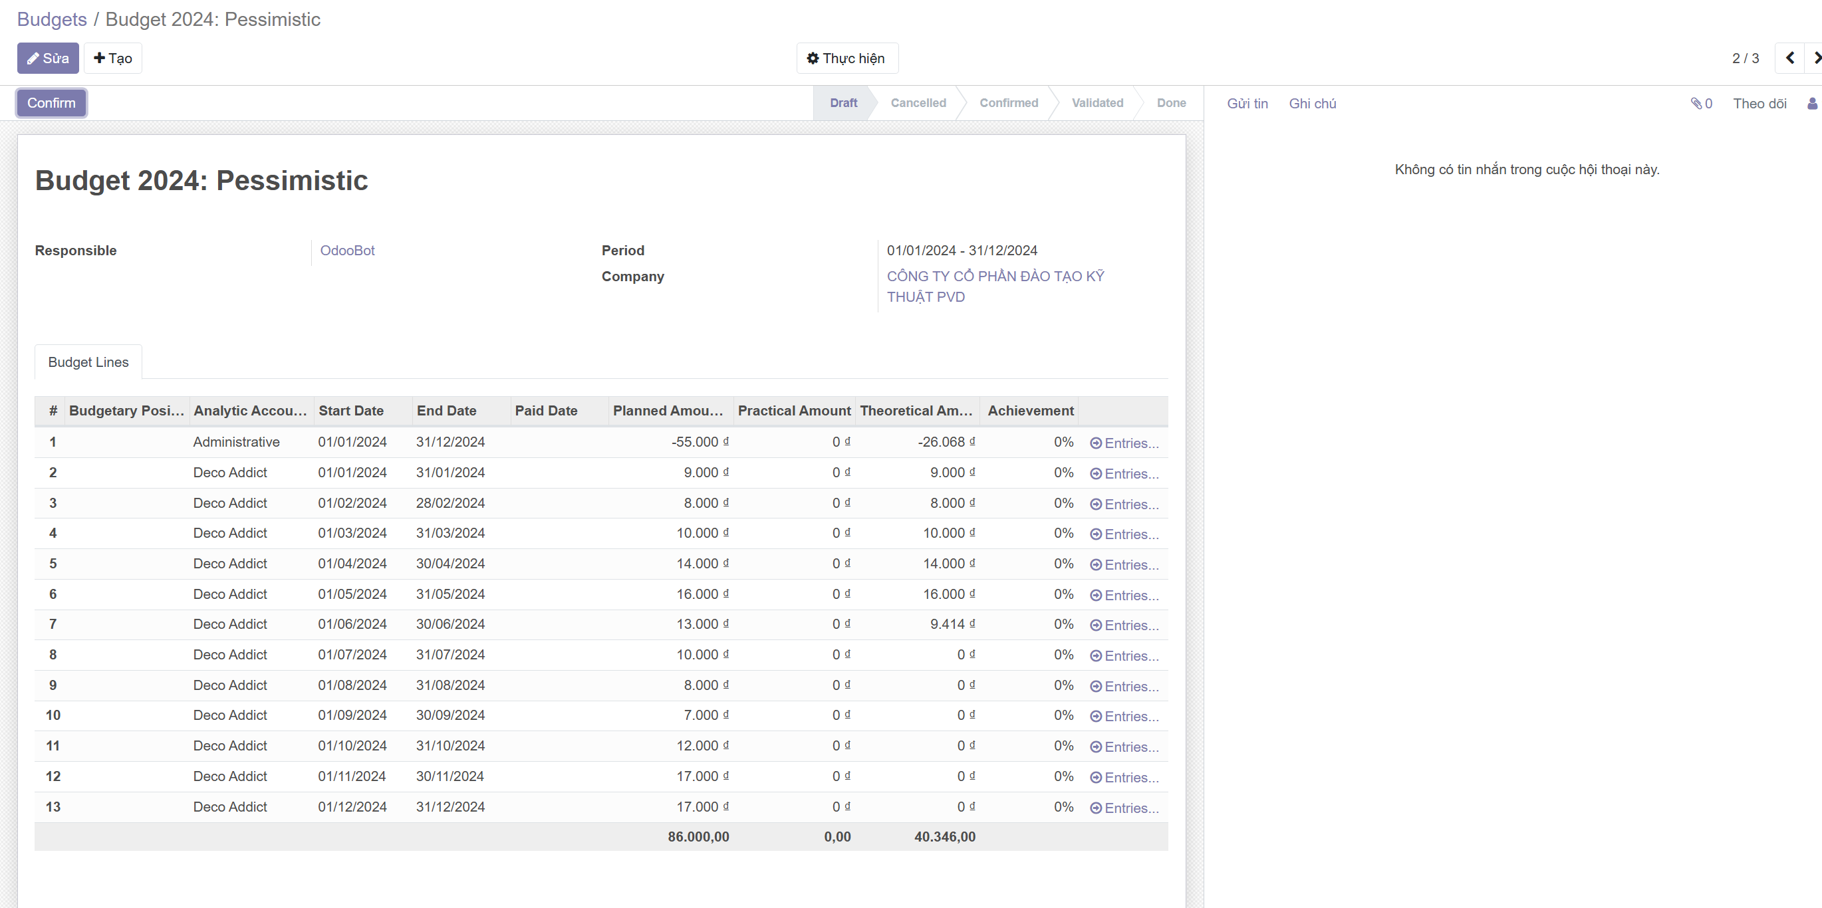Screen dimensions: 1822x908
Task: Create new record with Tạo button
Action: (x=112, y=58)
